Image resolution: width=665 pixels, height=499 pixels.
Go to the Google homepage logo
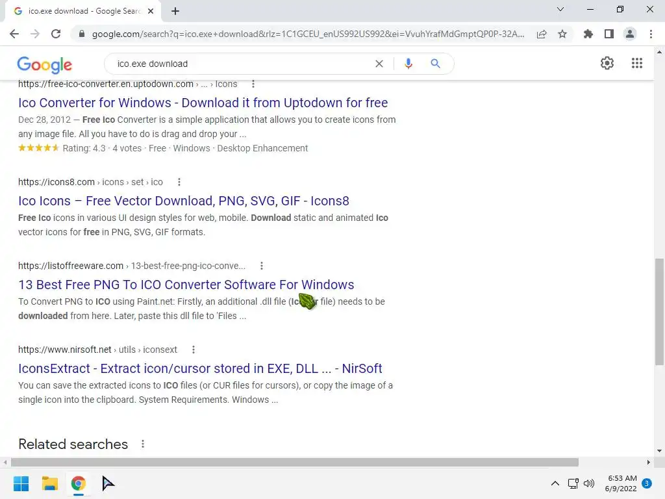click(x=45, y=64)
